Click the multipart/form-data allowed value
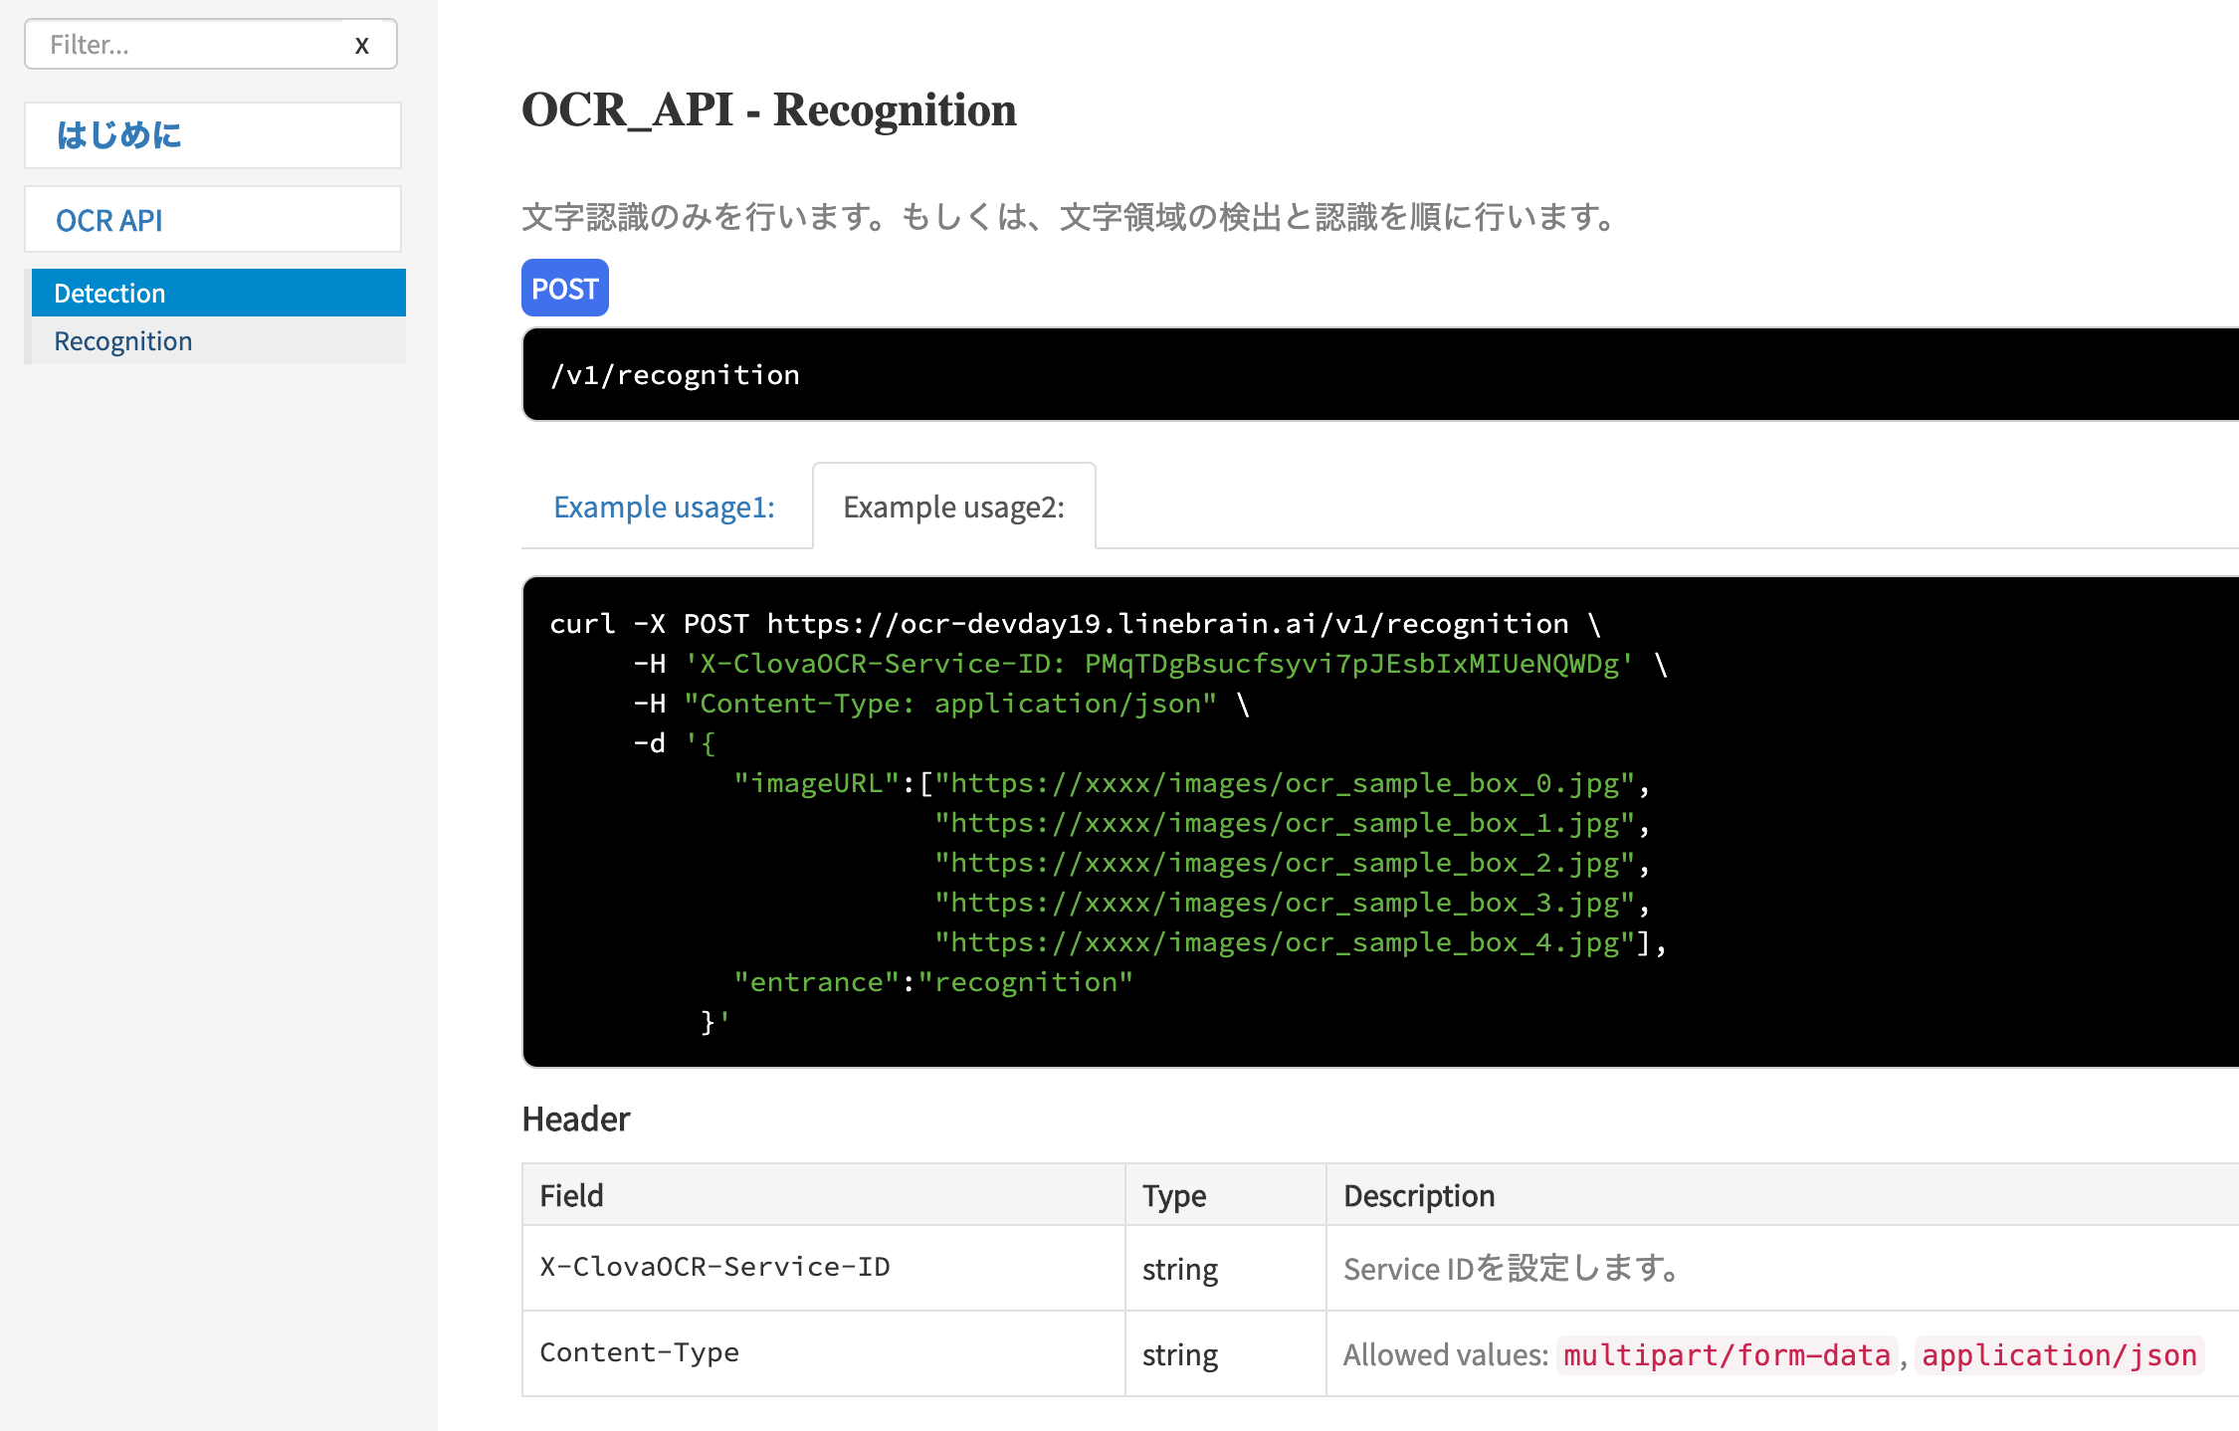The height and width of the screenshot is (1431, 2239). click(x=1727, y=1354)
